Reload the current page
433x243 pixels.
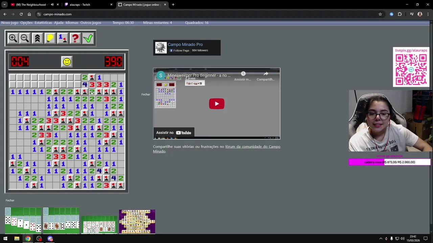pos(21,14)
